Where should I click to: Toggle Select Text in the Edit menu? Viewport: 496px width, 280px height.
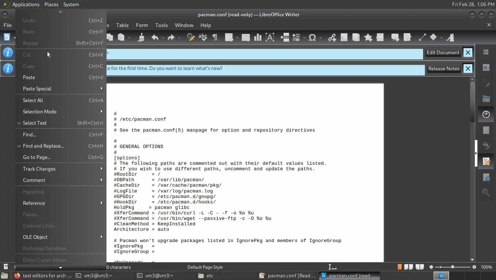[61, 123]
